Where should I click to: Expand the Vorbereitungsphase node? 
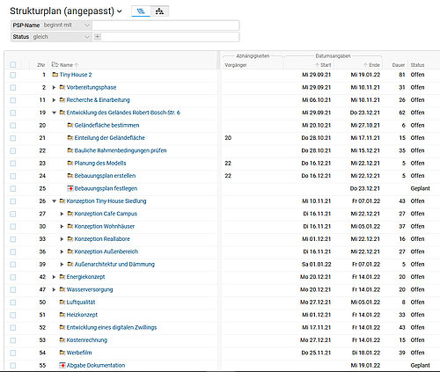tap(54, 87)
